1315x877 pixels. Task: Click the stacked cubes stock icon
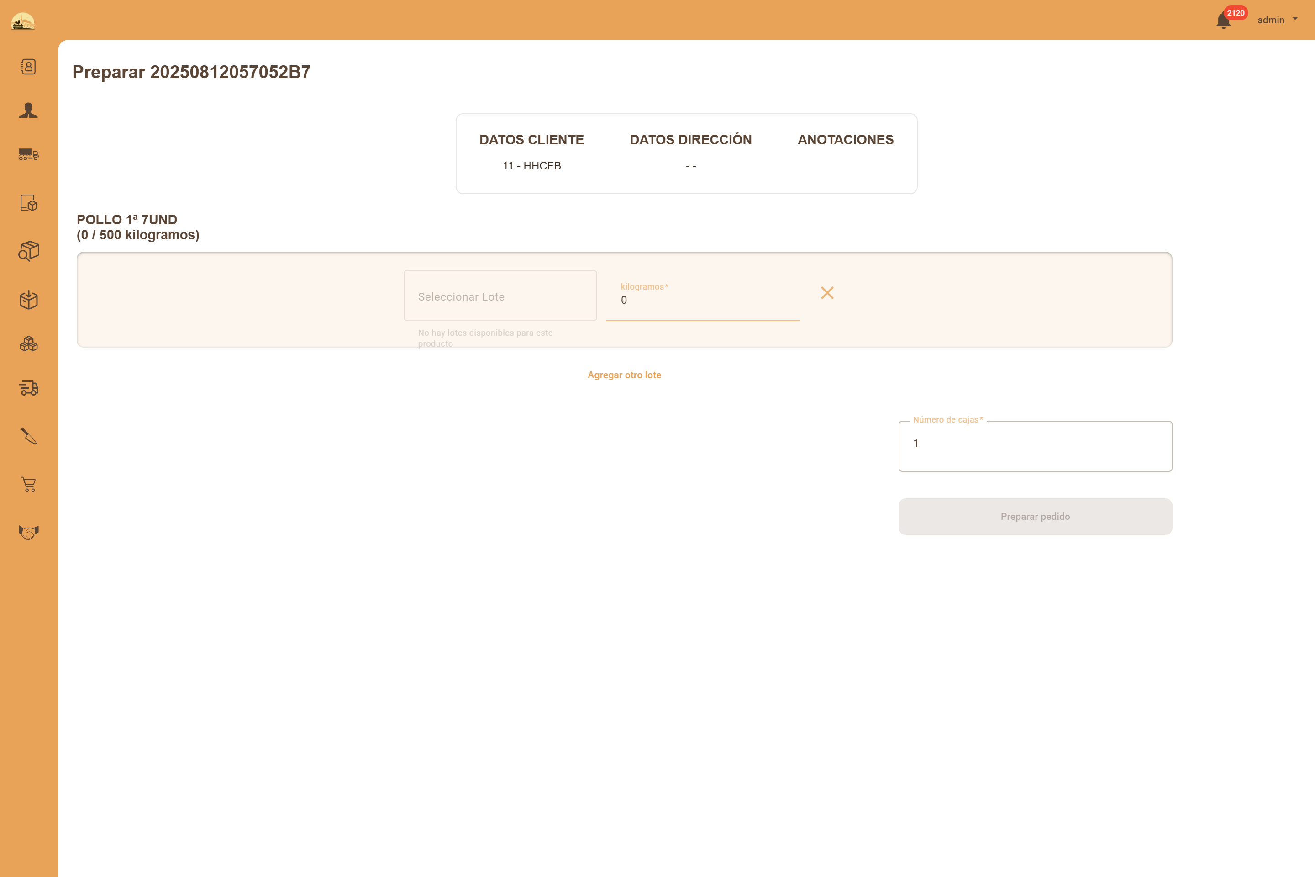pos(28,343)
